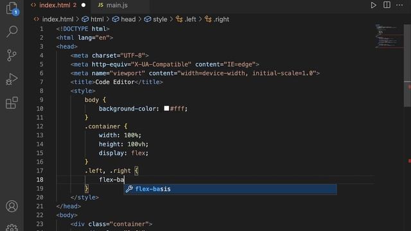The image size is (411, 231).
Task: Click line number 18 in the gutter
Action: (40, 180)
